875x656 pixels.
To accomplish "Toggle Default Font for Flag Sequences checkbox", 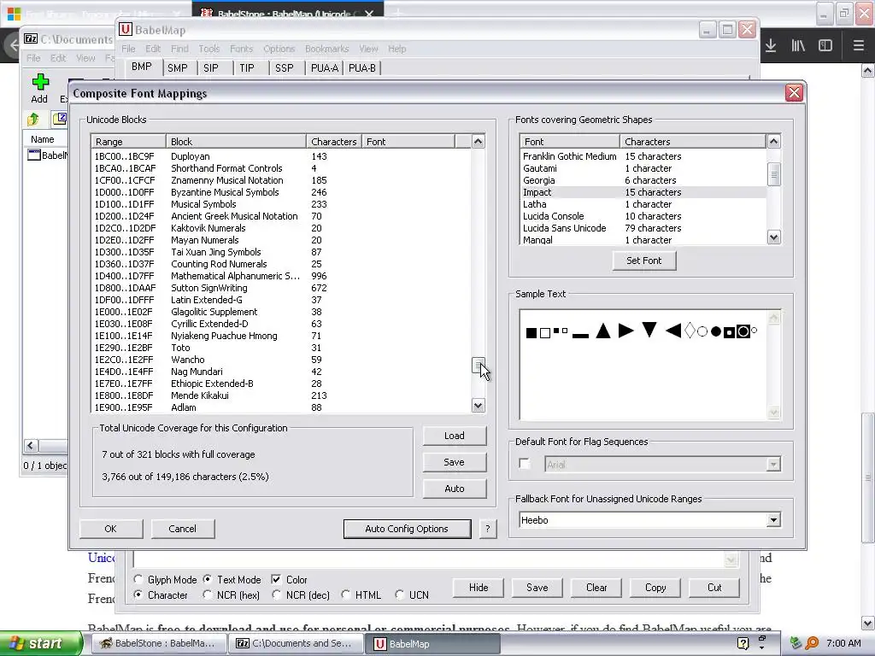I will coord(525,464).
